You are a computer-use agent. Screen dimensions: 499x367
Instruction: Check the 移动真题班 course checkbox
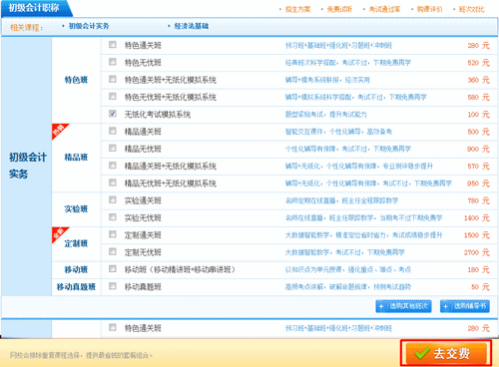tap(113, 286)
